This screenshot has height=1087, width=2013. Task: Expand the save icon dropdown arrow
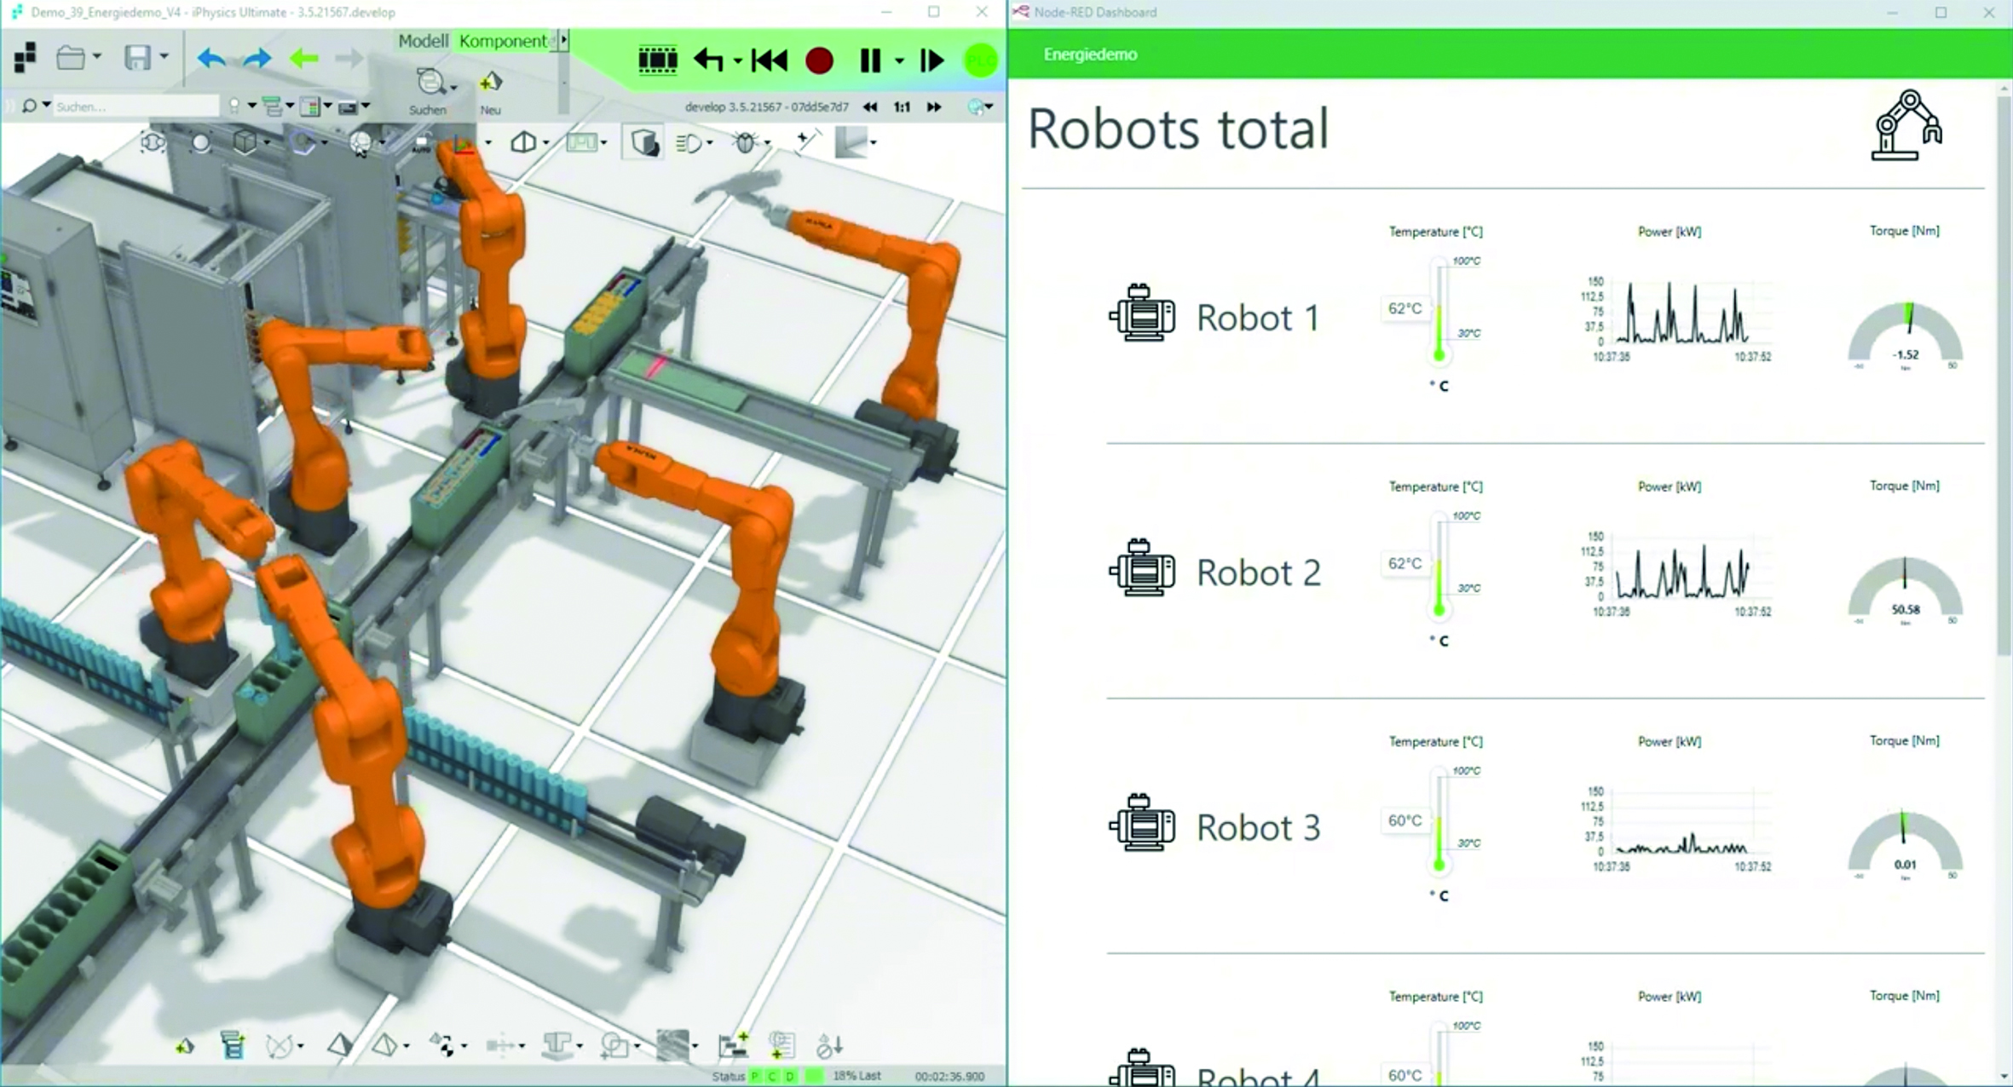click(x=164, y=57)
